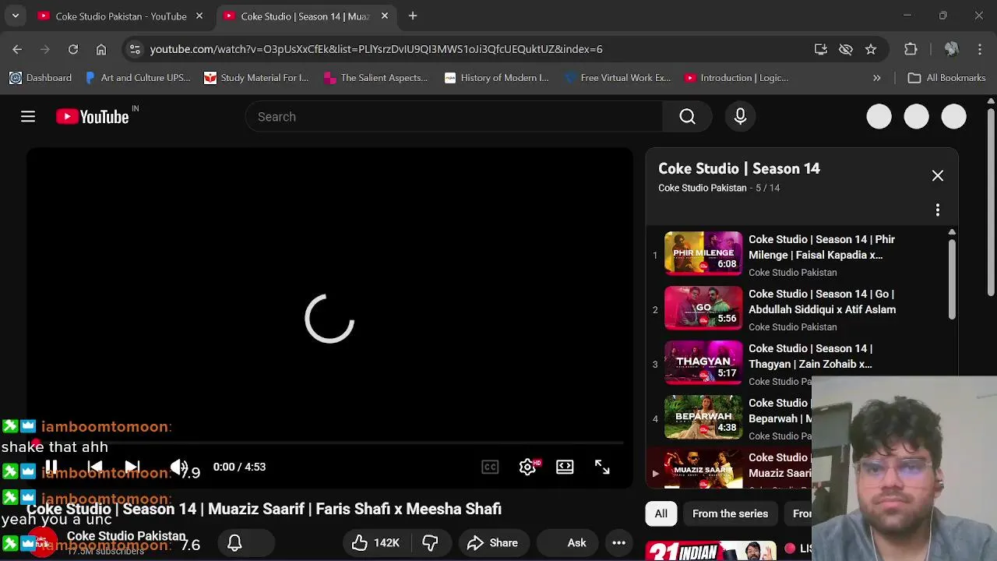Open the browser three-dot menu
Screen dimensions: 997x561
(x=980, y=49)
